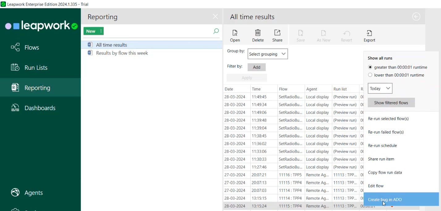The image size is (441, 211).
Task: Open Agents in the left sidebar
Action: 33,193
